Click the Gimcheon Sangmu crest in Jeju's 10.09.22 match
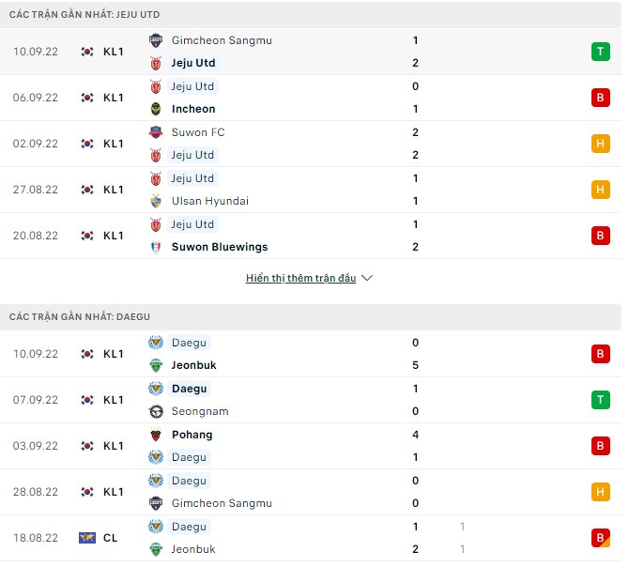This screenshot has width=629, height=567. tap(156, 40)
